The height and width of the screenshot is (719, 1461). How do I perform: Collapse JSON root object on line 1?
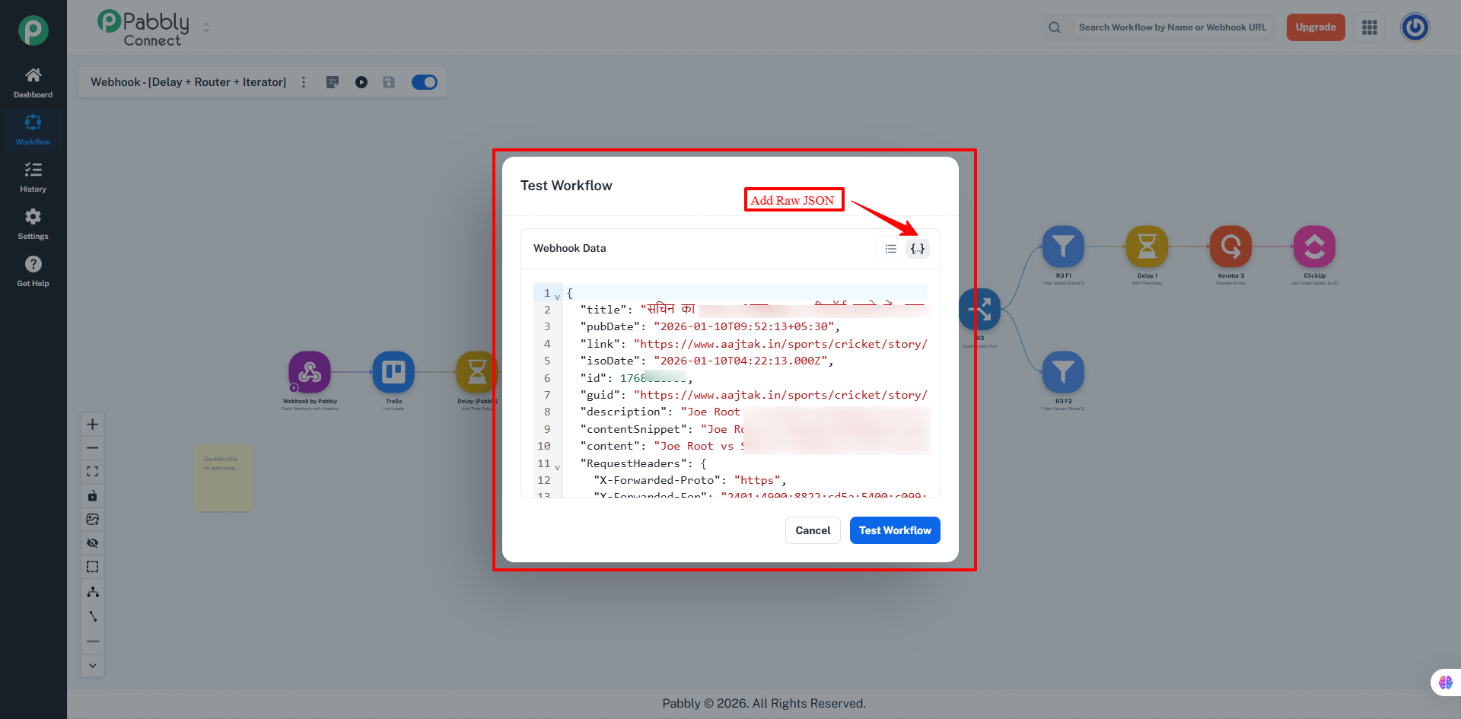pos(557,297)
